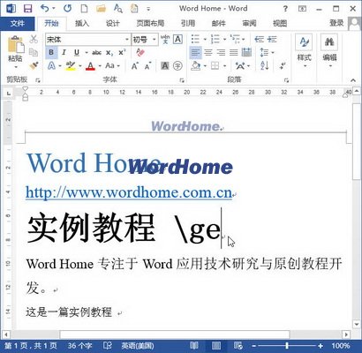
Task: Toggle Bold formatting
Action: [51, 53]
